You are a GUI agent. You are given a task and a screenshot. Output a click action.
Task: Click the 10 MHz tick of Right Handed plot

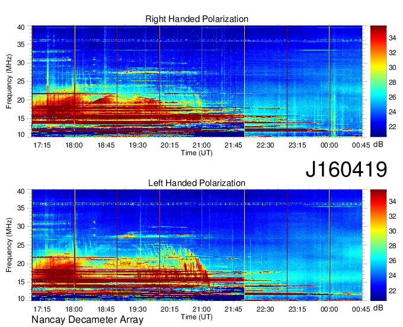pyautogui.click(x=21, y=134)
